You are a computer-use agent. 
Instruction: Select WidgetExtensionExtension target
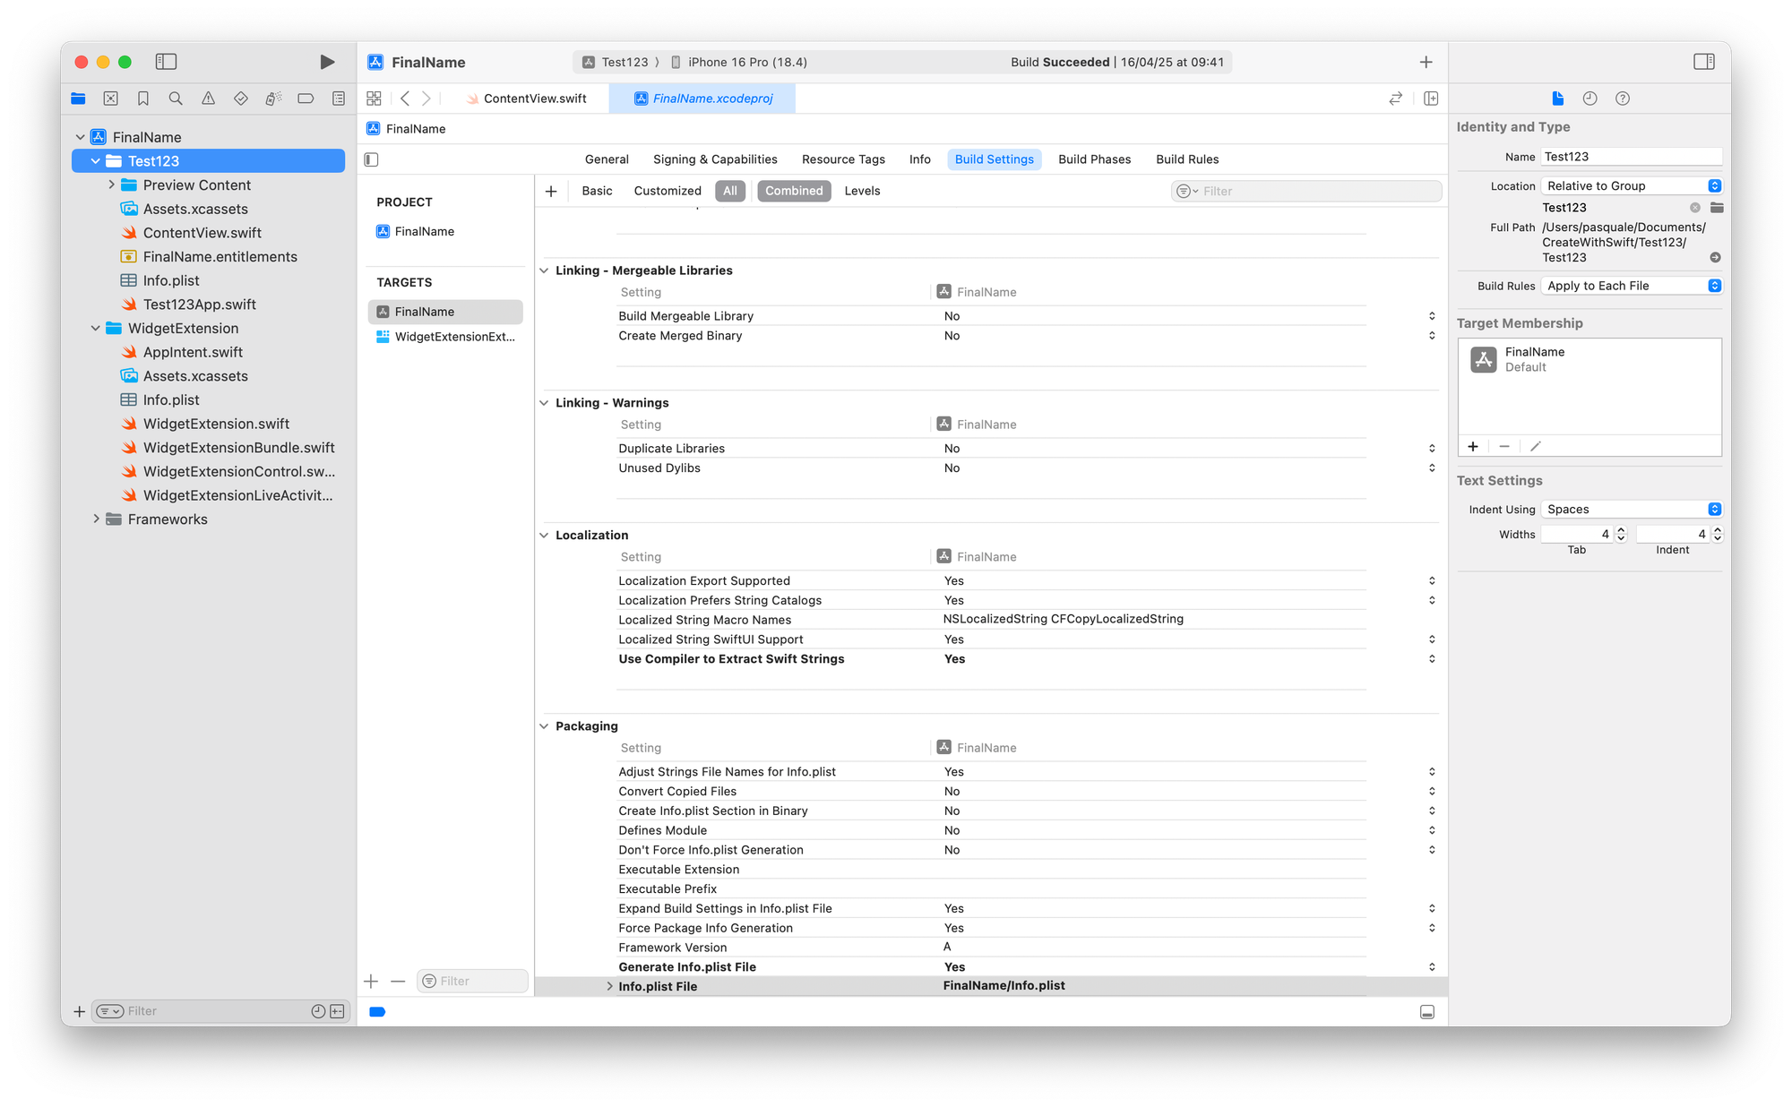point(454,337)
